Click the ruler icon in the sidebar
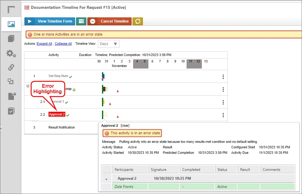This screenshot has width=302, height=194. point(11,10)
